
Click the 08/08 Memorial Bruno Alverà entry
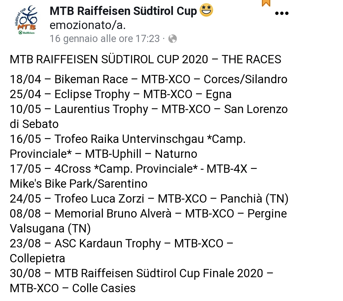click(148, 221)
